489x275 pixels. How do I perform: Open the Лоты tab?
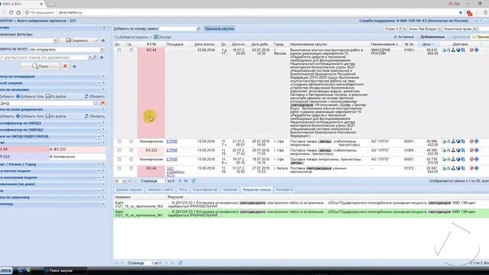[x=183, y=189]
